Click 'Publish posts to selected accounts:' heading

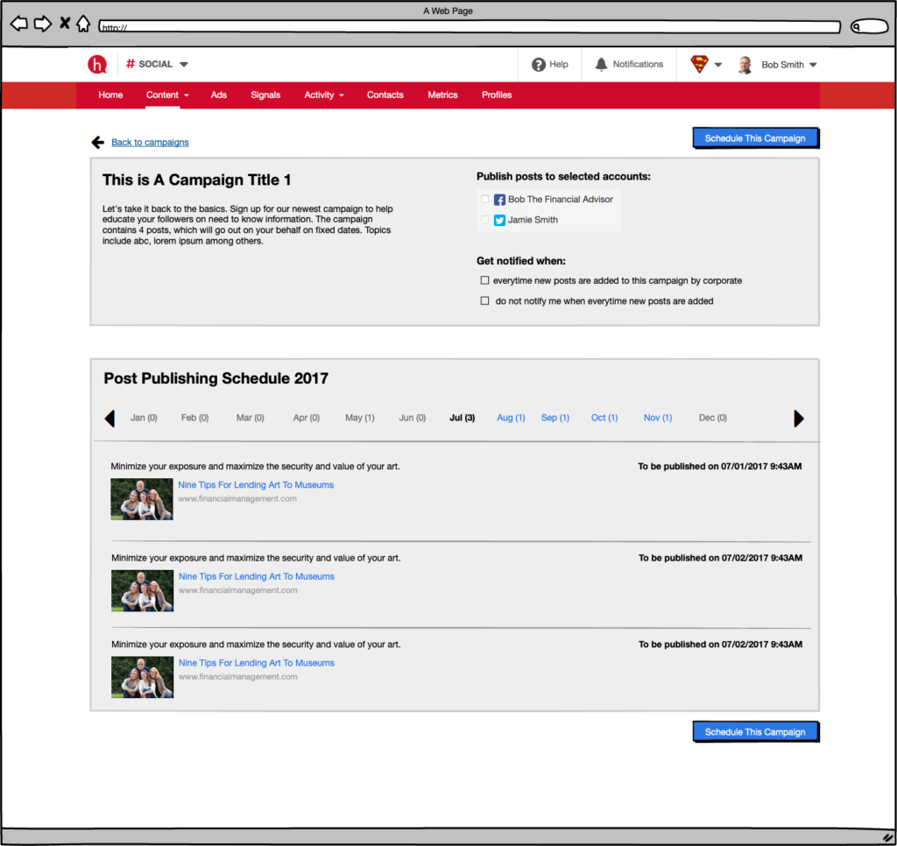coord(563,176)
